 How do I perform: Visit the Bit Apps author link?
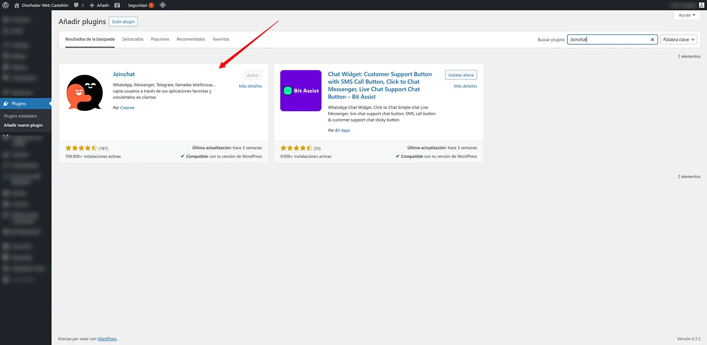[343, 130]
